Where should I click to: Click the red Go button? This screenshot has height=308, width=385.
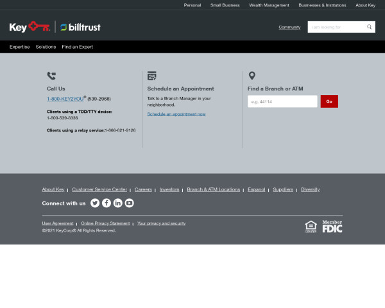329,101
